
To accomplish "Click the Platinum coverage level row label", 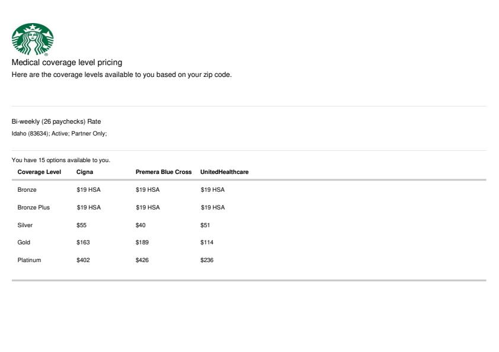I will [x=29, y=260].
